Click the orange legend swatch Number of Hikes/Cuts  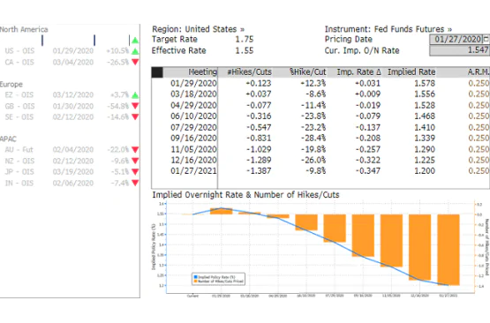click(196, 282)
